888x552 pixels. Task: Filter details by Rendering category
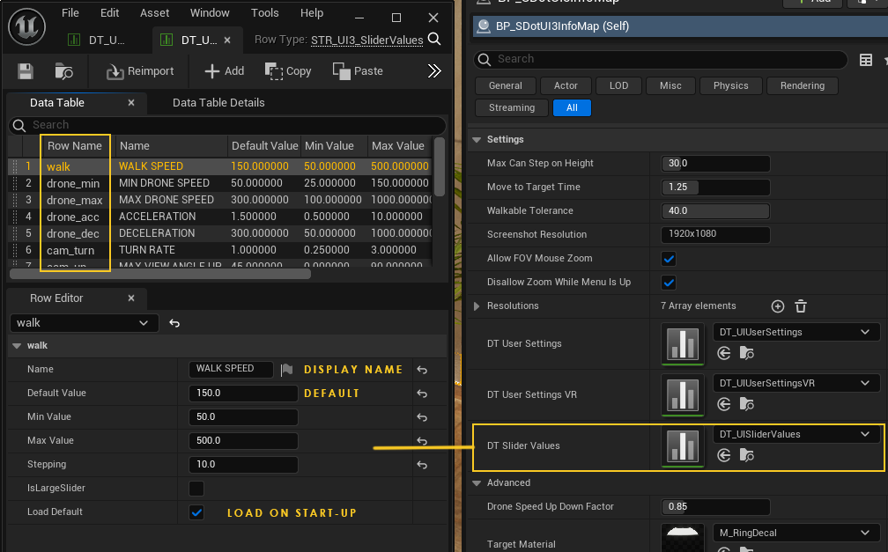tap(802, 85)
